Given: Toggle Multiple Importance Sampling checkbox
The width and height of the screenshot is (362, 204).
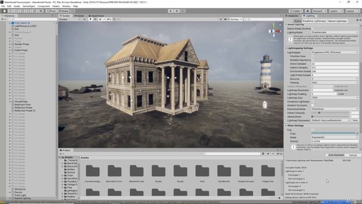Looking at the screenshot, I should 313,60.
